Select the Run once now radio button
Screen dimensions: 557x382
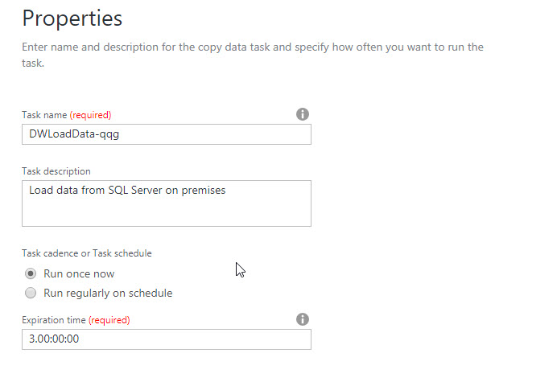pos(31,273)
